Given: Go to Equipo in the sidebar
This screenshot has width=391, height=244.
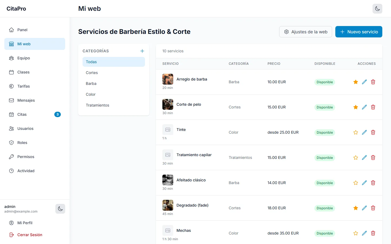Looking at the screenshot, I should click(x=35, y=58).
